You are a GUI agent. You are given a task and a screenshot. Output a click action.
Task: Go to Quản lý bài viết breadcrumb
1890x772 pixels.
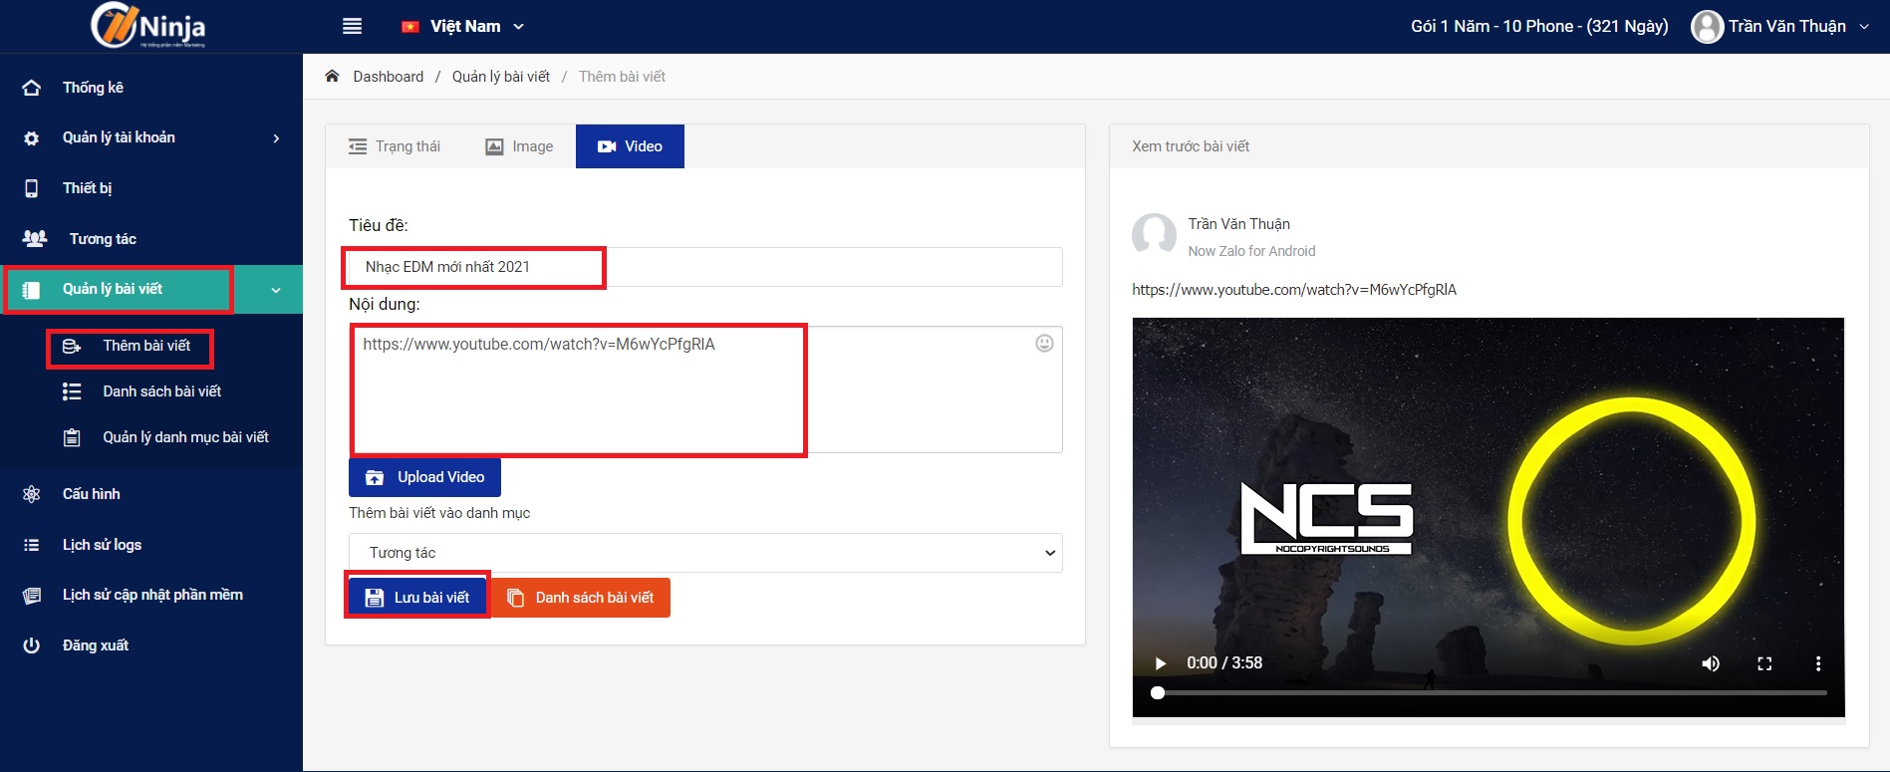(501, 77)
